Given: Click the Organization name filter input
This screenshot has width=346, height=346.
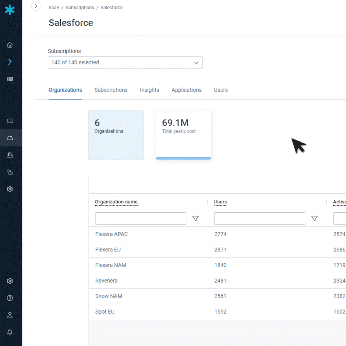Looking at the screenshot, I should coord(141,218).
